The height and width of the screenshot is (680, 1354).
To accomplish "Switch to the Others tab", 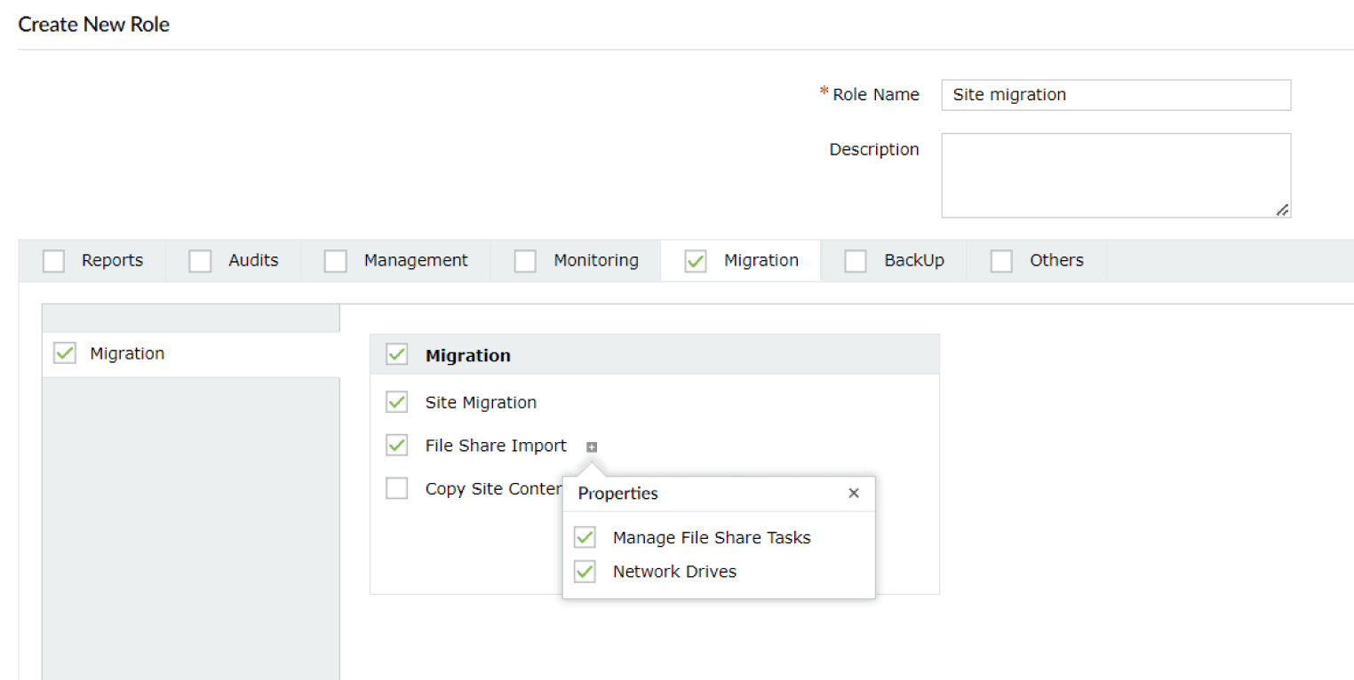I will (x=1056, y=261).
